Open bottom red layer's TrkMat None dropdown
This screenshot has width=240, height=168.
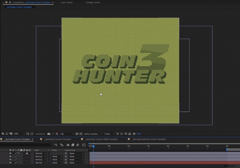click(x=57, y=163)
